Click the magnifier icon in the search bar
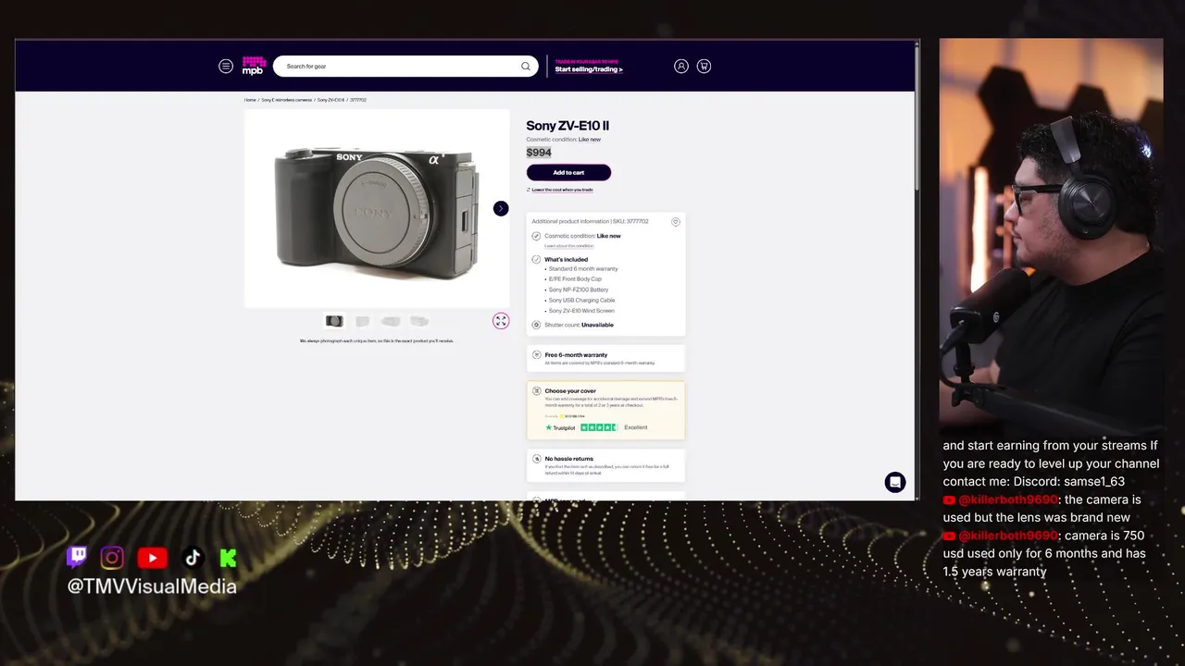Screen dimensions: 1185x666 [x=526, y=66]
